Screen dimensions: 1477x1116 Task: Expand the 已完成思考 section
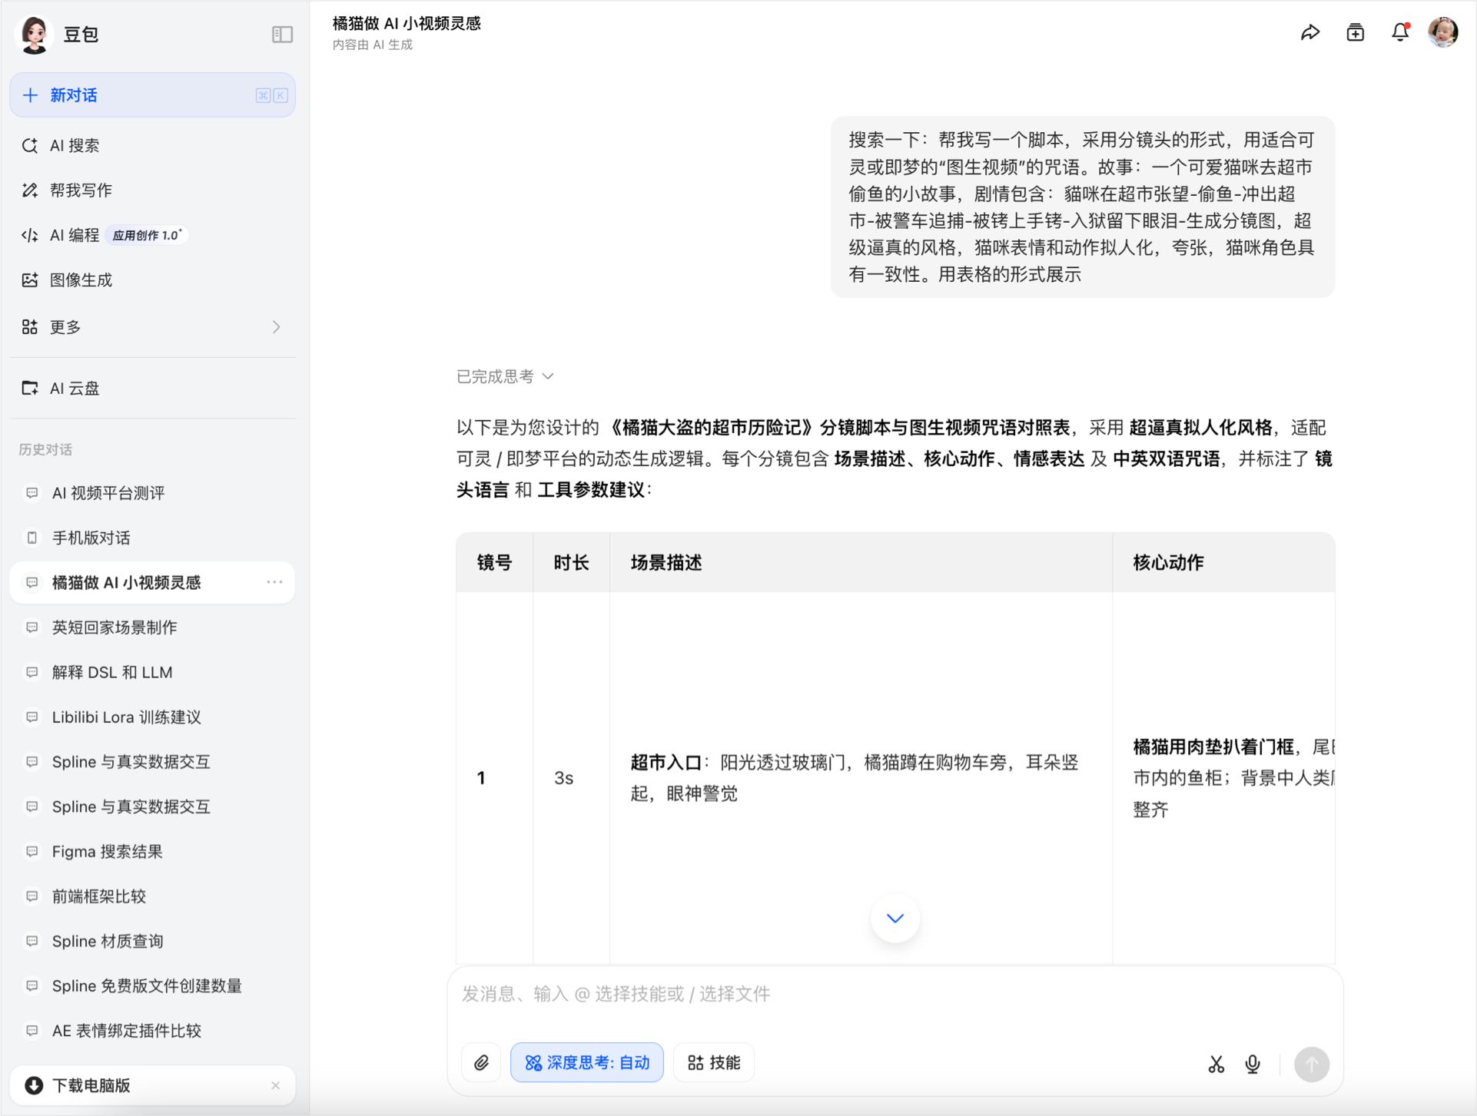click(x=505, y=376)
